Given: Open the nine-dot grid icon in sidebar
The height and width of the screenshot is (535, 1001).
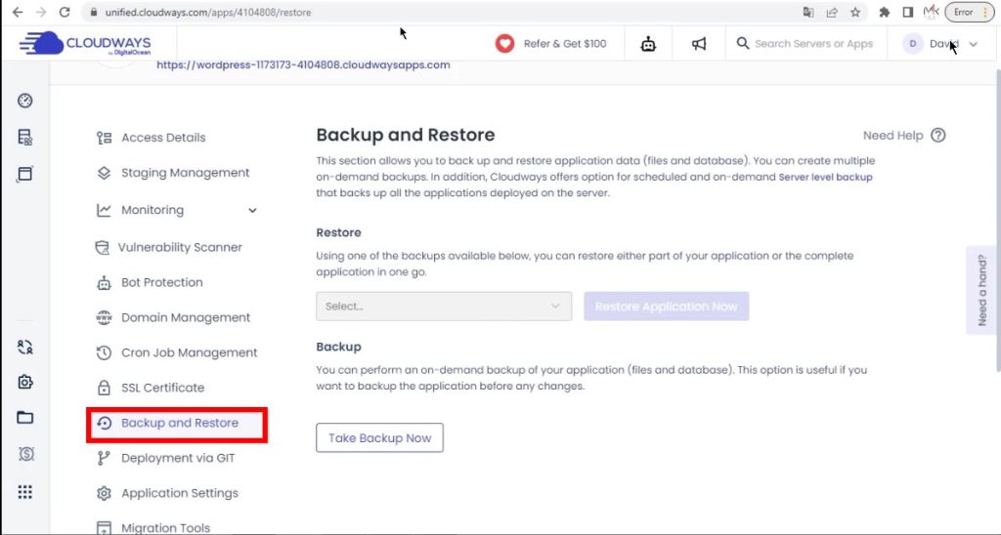Looking at the screenshot, I should coord(25,492).
